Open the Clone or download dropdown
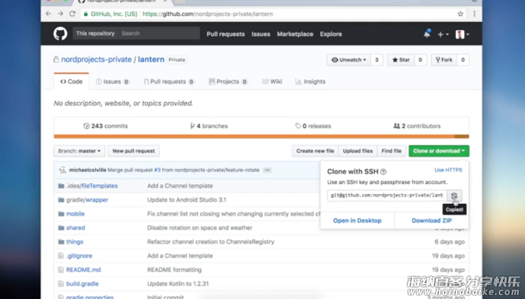This screenshot has width=525, height=299. pyautogui.click(x=439, y=151)
